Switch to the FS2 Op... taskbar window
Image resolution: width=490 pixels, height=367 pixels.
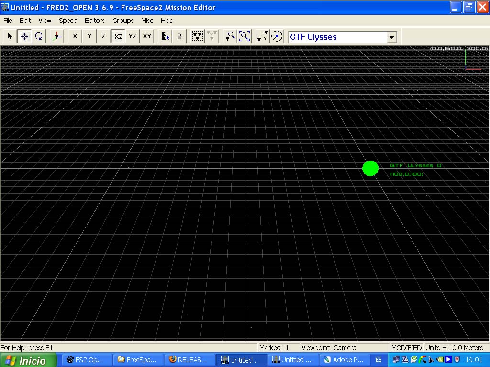85,360
